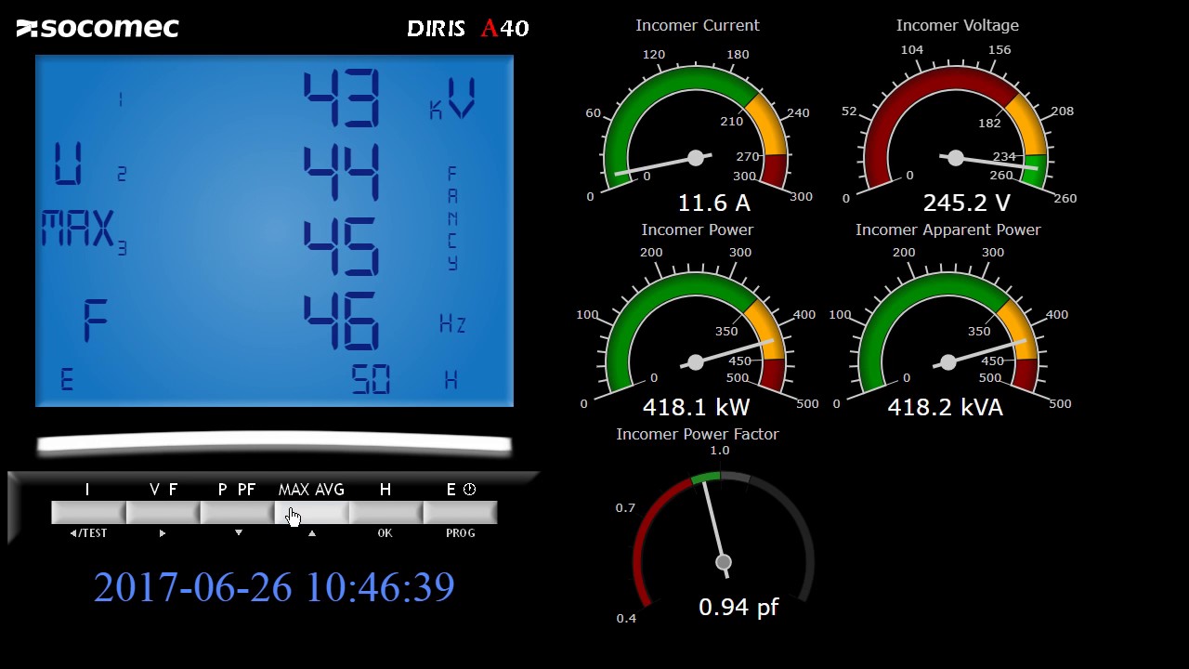
Task: Click the Incomer Voltage title
Action: (x=957, y=25)
